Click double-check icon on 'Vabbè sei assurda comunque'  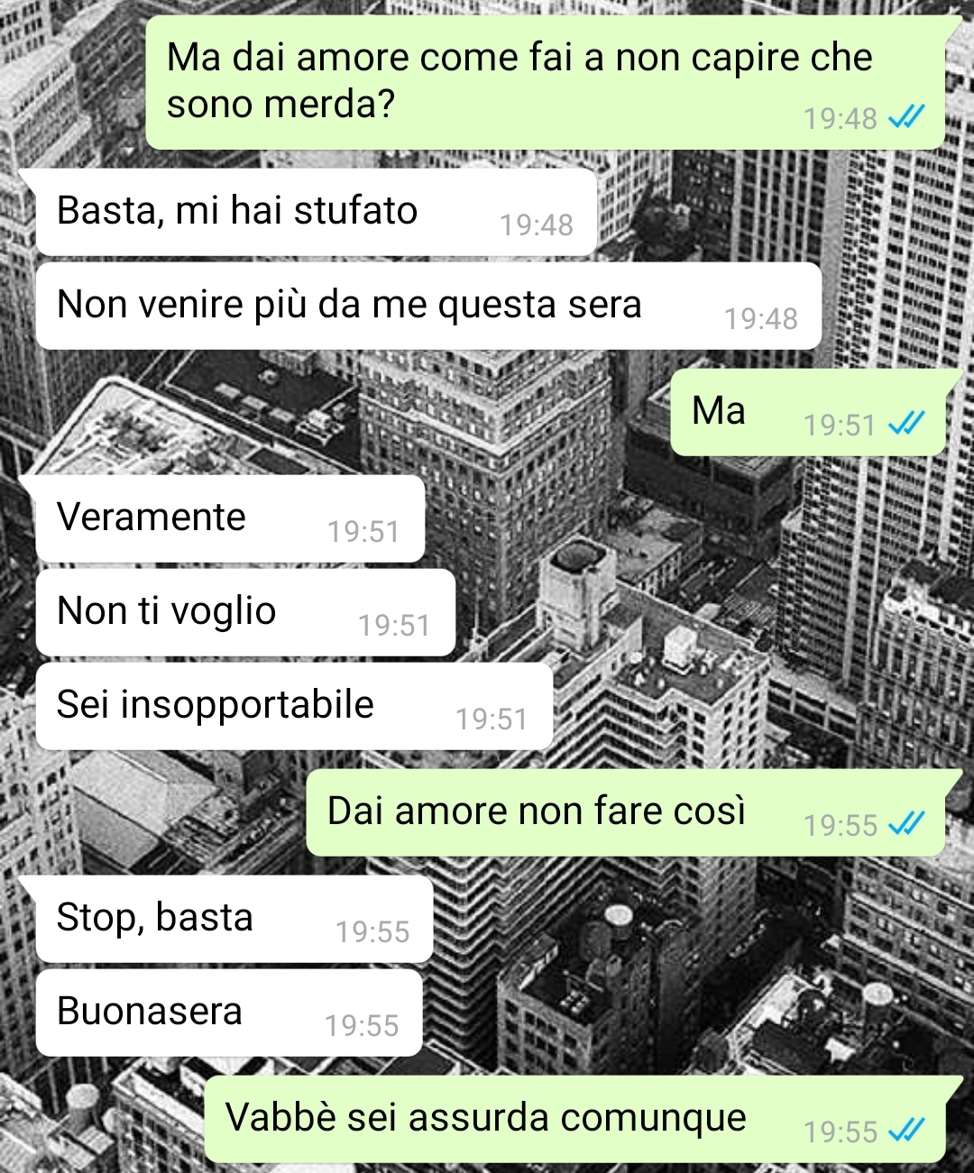(x=906, y=1131)
